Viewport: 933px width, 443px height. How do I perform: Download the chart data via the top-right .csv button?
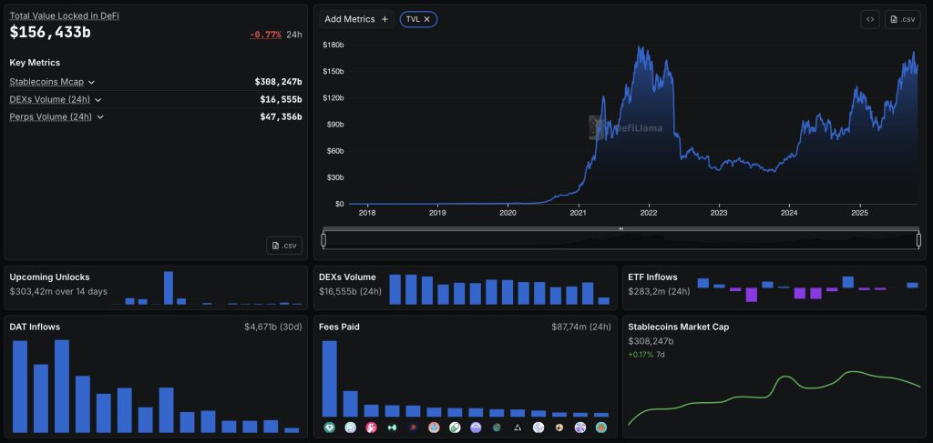[x=902, y=20]
